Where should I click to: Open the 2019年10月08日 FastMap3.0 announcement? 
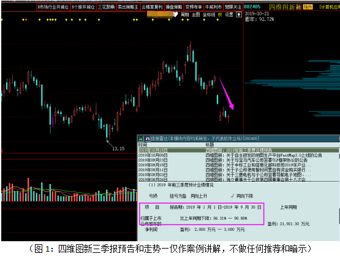tap(230, 155)
